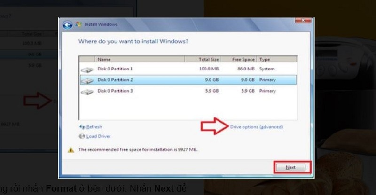Close the Install Windows dialog
The image size is (376, 195).
[303, 20]
